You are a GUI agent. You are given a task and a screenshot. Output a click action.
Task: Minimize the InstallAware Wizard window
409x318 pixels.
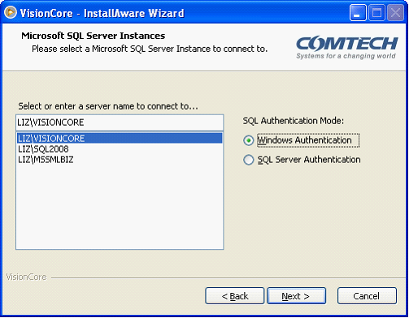pyautogui.click(x=358, y=13)
